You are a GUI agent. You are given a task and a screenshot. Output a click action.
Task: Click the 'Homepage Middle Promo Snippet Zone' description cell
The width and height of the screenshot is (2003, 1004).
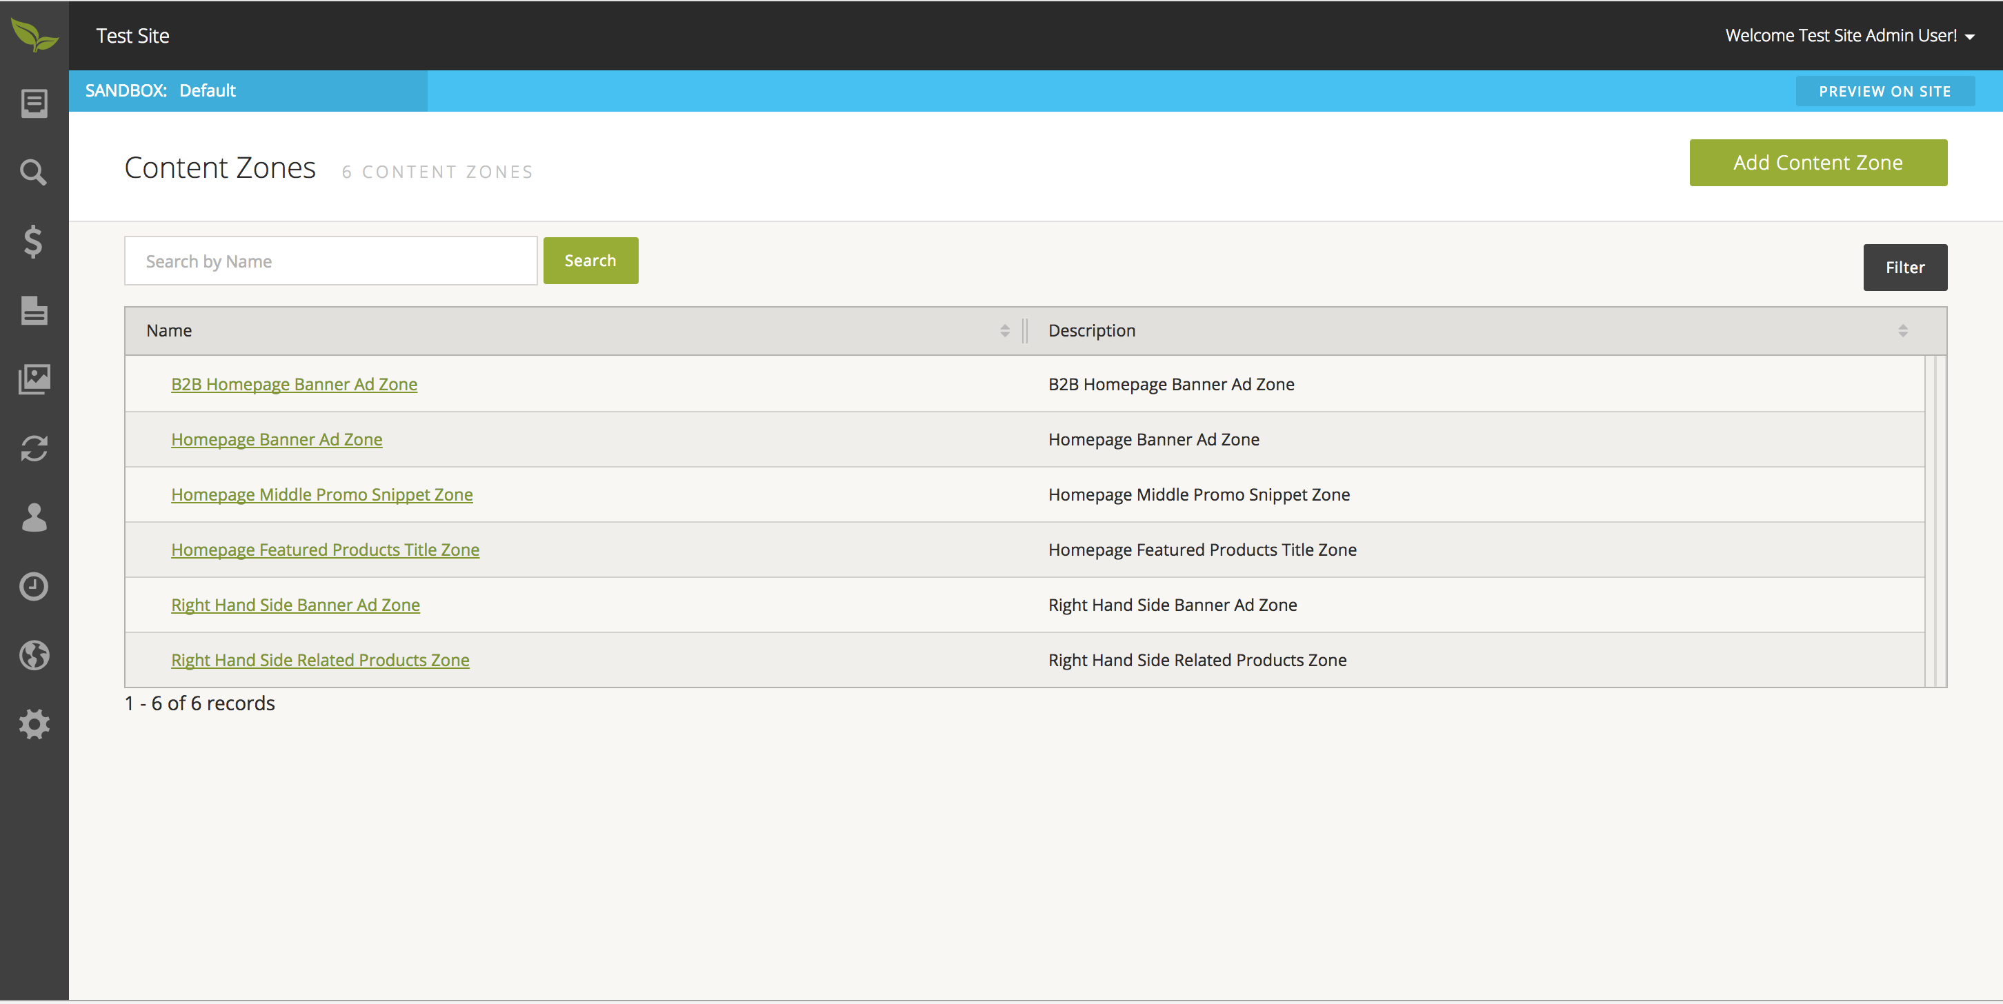1199,494
